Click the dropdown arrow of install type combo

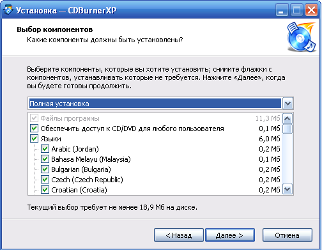pos(287,104)
